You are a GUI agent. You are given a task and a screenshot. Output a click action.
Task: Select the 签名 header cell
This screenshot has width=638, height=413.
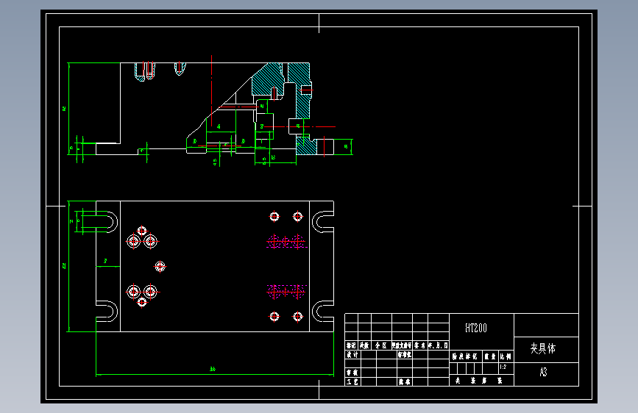tap(420, 345)
